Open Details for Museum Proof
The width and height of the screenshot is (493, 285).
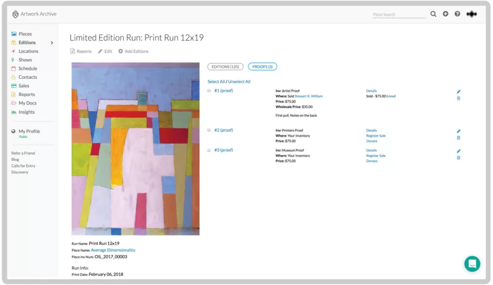pos(372,151)
